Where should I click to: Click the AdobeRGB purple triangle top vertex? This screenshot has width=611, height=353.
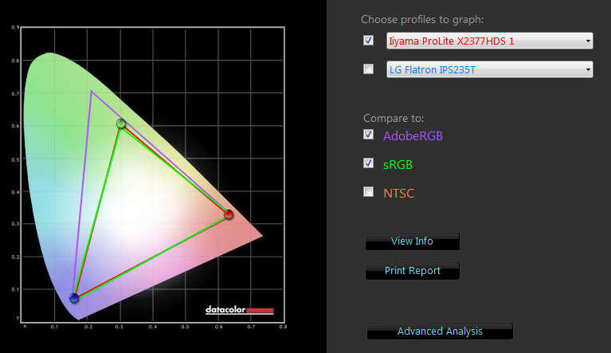coord(92,91)
